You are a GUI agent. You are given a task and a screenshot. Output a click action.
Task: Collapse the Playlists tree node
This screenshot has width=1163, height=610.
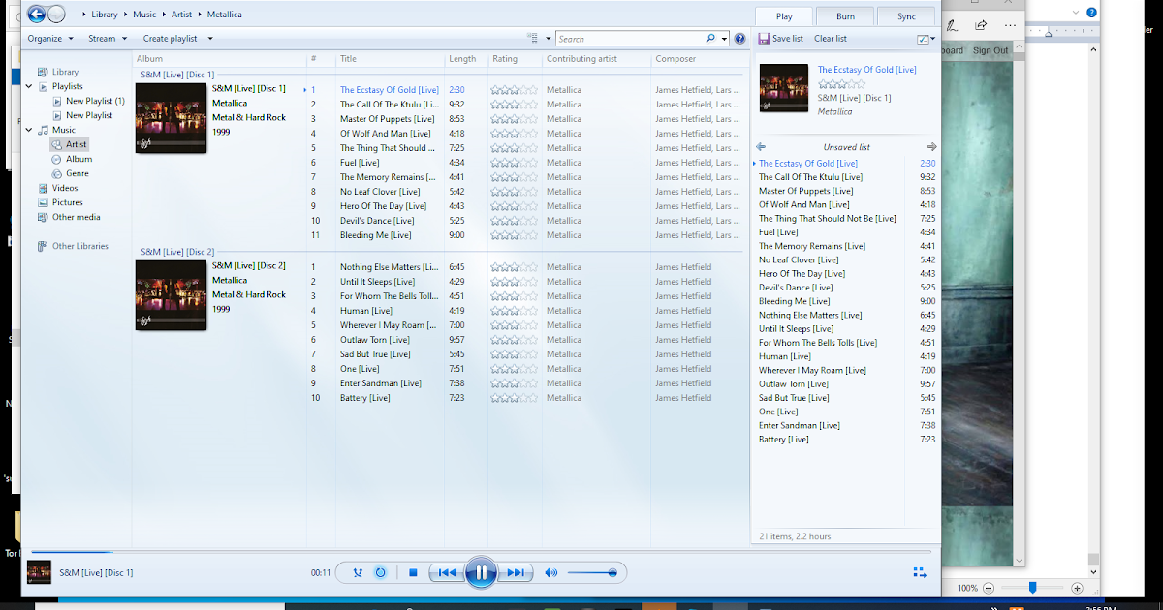(29, 86)
